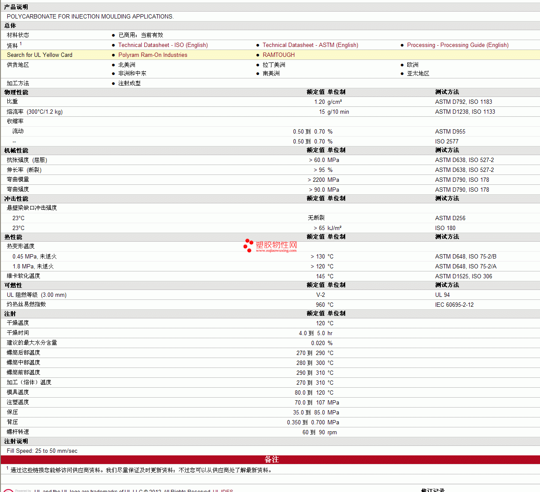Select the ISO 180 test method

pyautogui.click(x=445, y=228)
